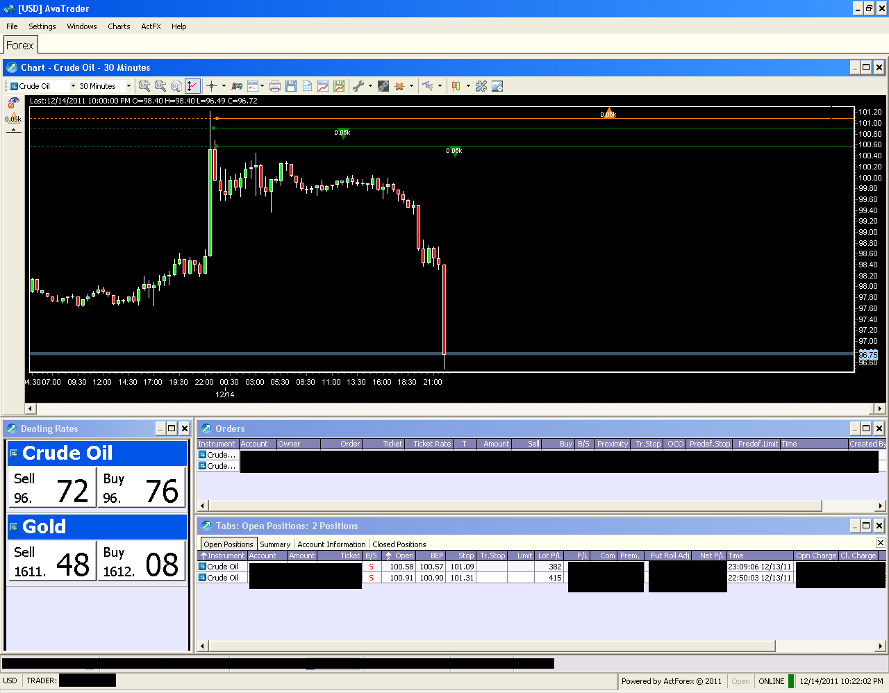Screen dimensions: 889x693
Task: Open the Charts menu
Action: [118, 26]
